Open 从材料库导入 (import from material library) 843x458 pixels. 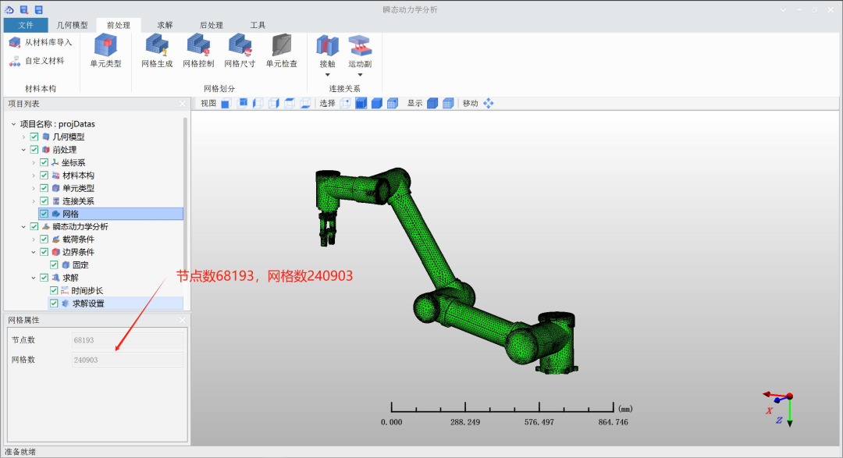coord(41,42)
